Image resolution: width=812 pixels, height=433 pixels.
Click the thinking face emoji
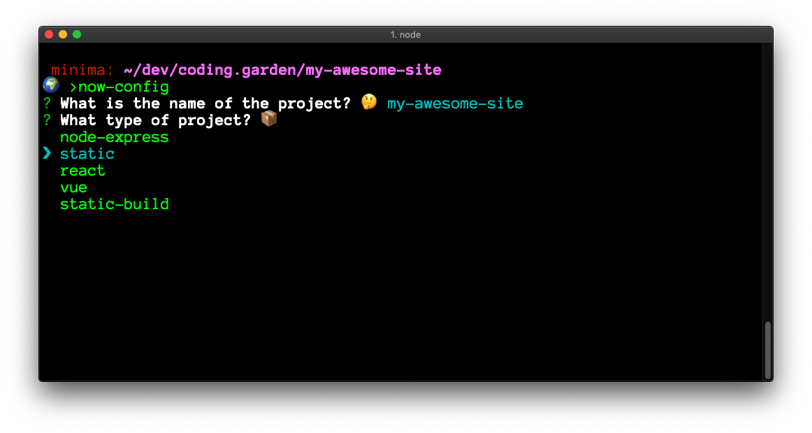coord(369,101)
